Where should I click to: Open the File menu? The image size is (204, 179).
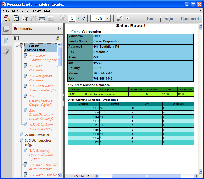pos(6,11)
